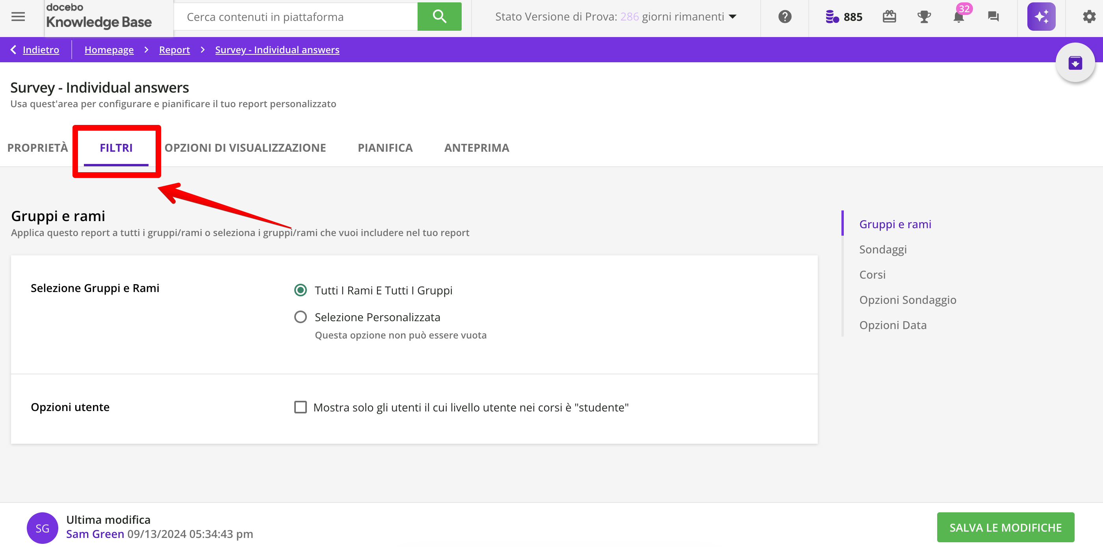Open the coins balance icon
Image resolution: width=1103 pixels, height=547 pixels.
[832, 17]
